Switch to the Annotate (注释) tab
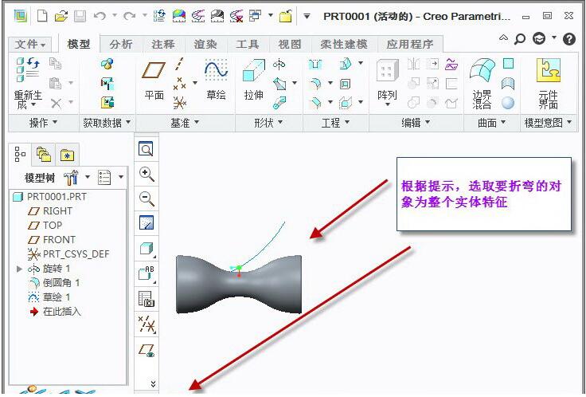 point(163,44)
